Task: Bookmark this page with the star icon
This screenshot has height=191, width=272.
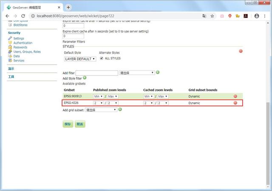Action: coord(212,16)
